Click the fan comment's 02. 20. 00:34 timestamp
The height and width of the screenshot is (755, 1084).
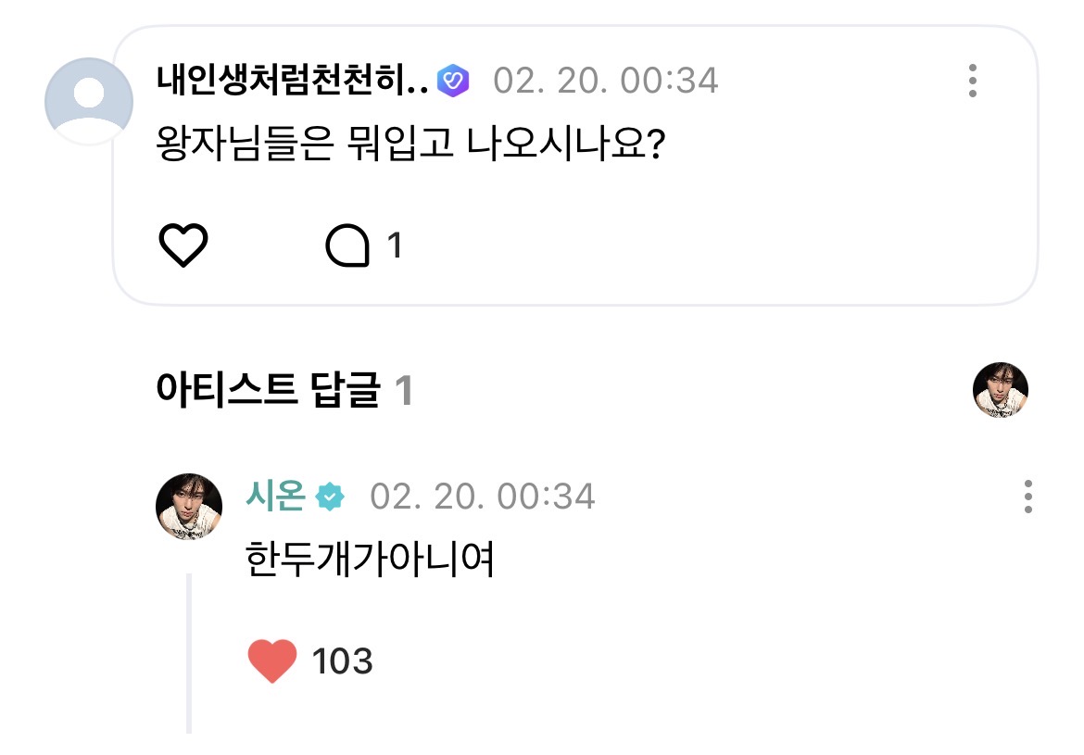click(606, 81)
